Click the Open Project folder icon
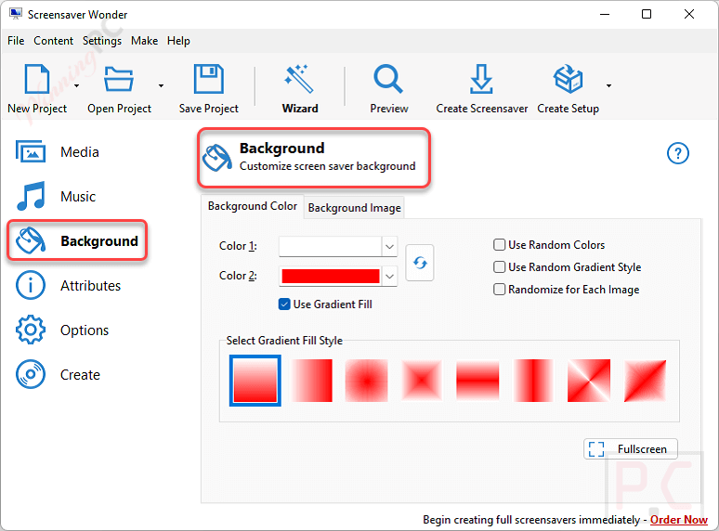The image size is (719, 531). [119, 79]
